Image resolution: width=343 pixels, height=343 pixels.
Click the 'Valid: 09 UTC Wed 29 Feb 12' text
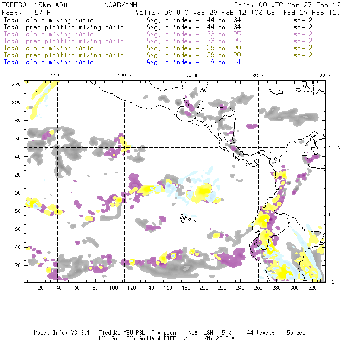tap(191, 13)
